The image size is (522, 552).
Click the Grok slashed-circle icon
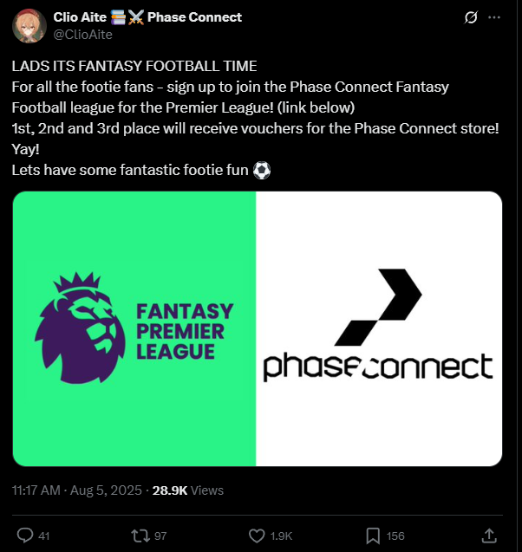(471, 17)
